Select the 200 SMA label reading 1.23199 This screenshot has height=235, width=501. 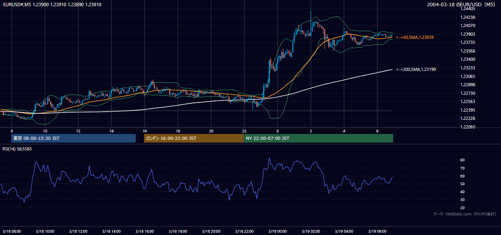[416, 69]
